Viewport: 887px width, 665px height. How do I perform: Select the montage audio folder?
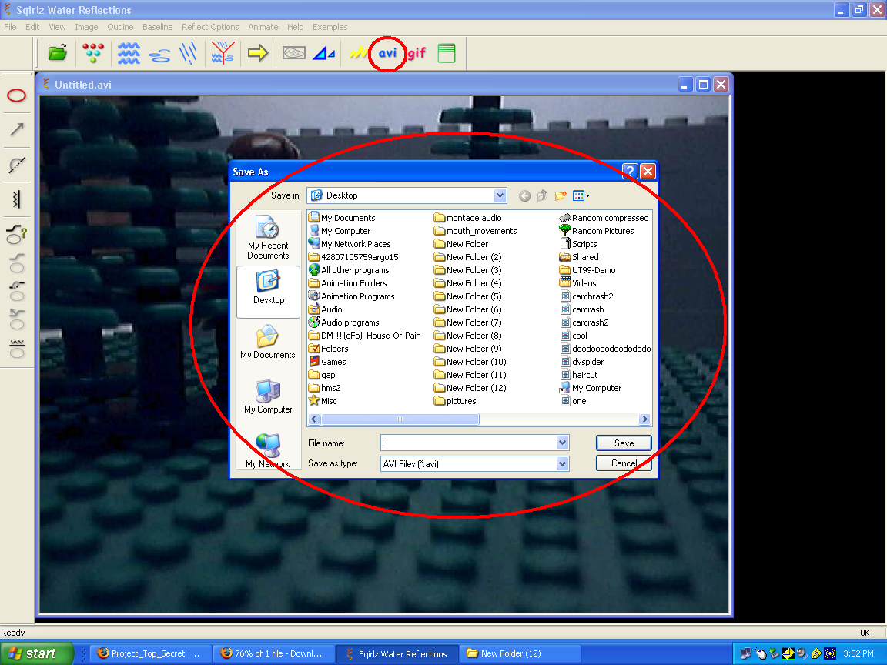[x=468, y=218]
